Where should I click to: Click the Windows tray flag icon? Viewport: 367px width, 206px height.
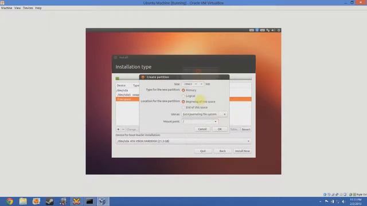click(x=326, y=201)
